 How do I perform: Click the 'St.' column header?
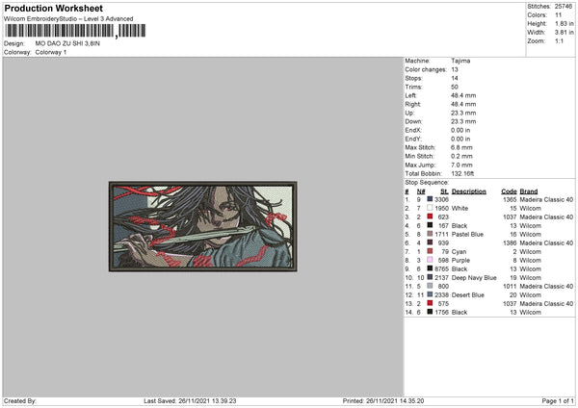click(444, 191)
